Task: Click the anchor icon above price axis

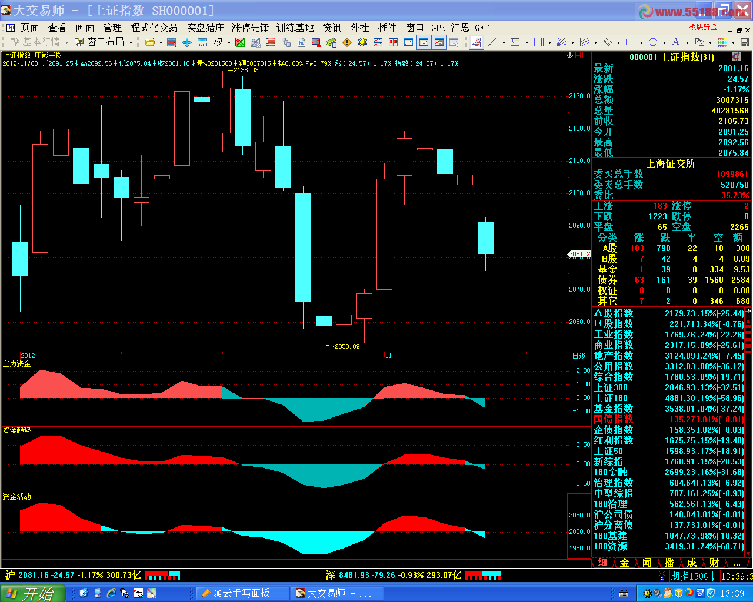Action: pos(569,55)
